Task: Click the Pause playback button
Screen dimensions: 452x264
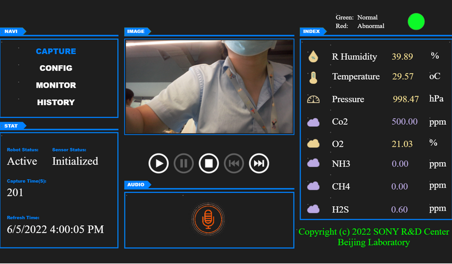Action: 183,163
